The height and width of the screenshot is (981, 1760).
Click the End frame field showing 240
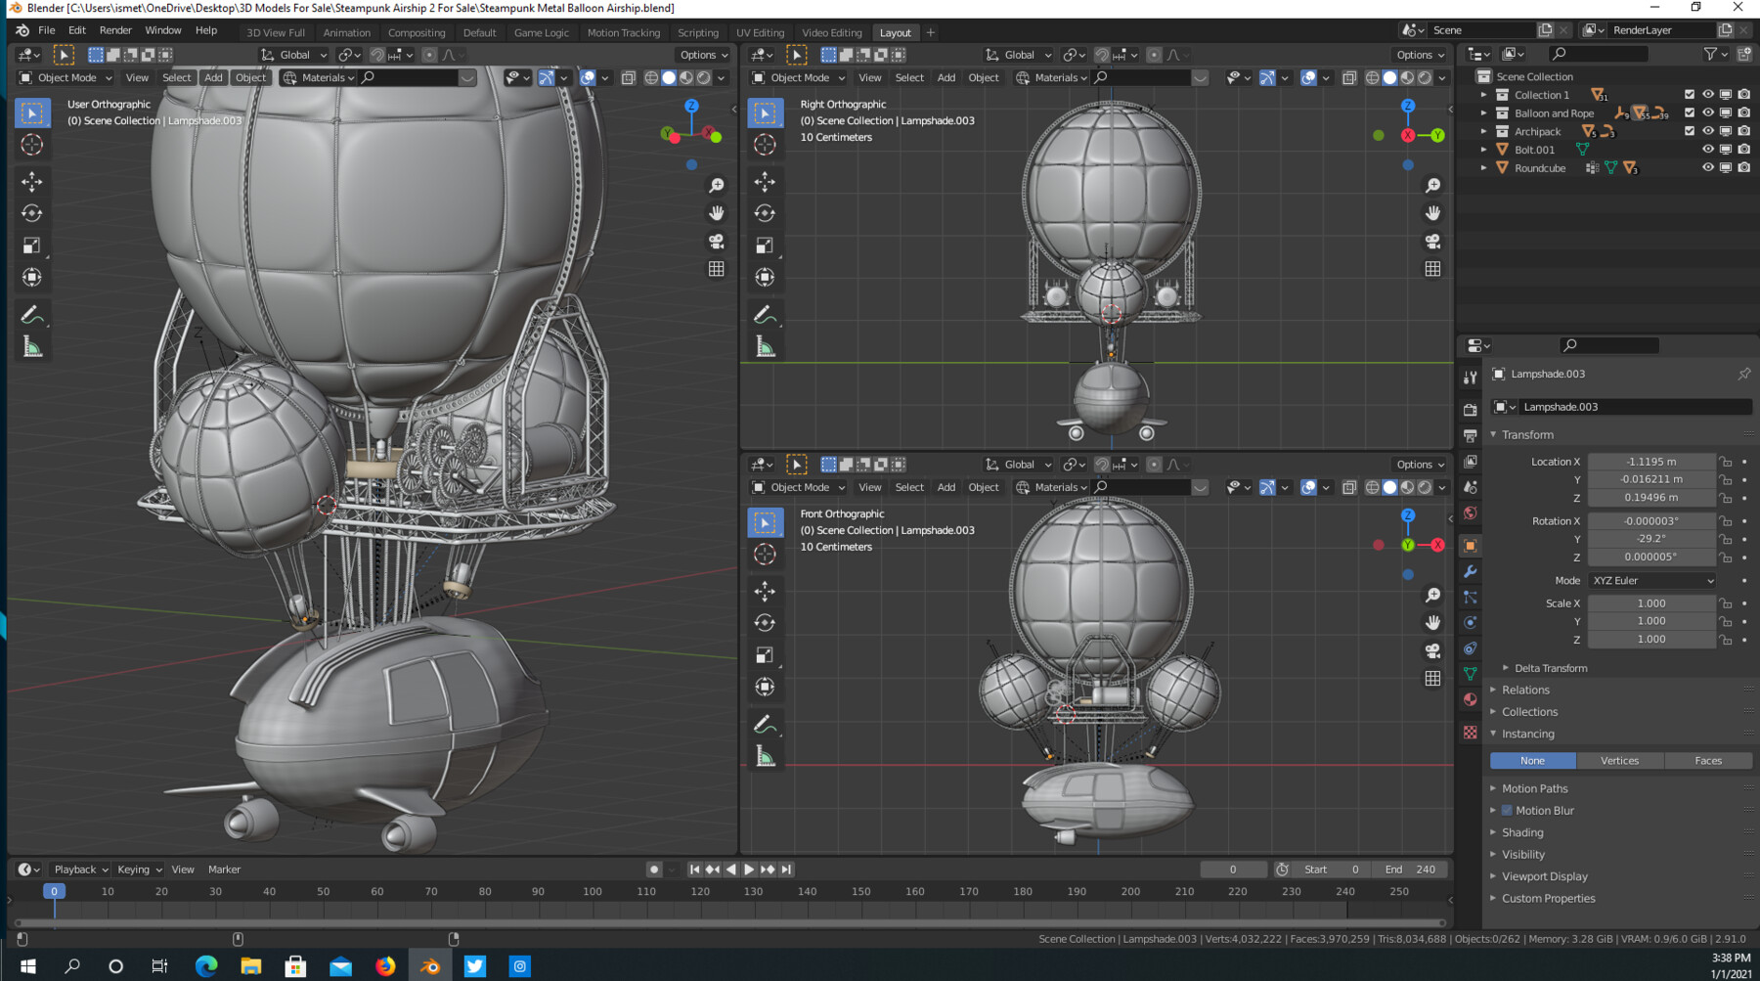[1411, 869]
